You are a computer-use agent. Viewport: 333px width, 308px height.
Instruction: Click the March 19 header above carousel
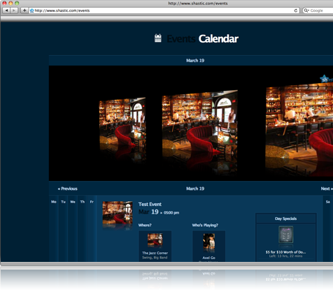[x=195, y=61]
